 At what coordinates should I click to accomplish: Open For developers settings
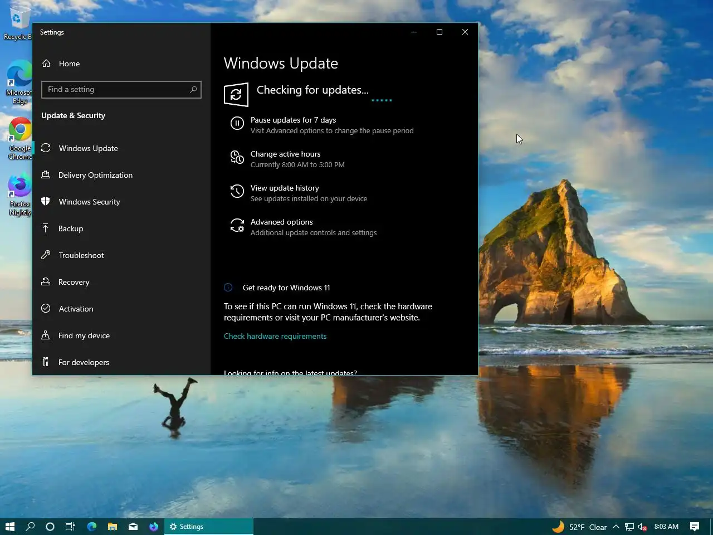pyautogui.click(x=121, y=362)
